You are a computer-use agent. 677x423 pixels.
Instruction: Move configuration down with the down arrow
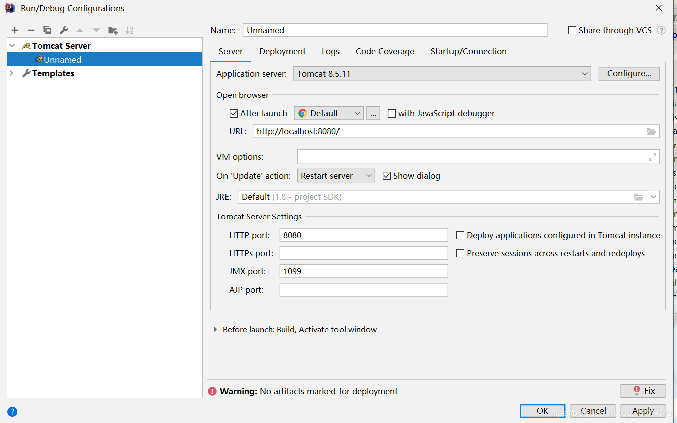click(x=96, y=30)
